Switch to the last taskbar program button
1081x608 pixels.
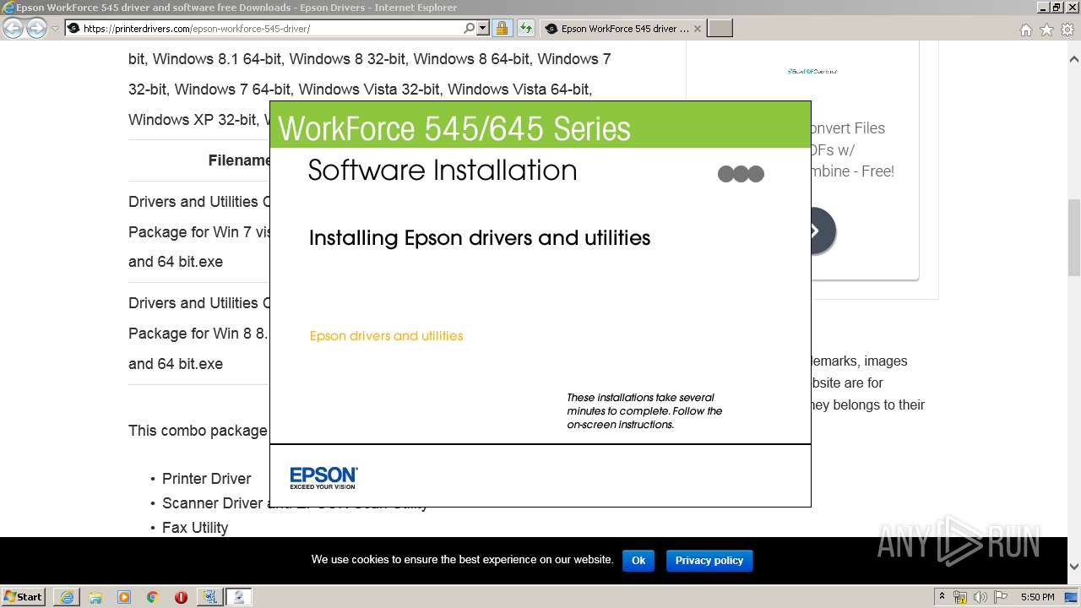coord(239,597)
